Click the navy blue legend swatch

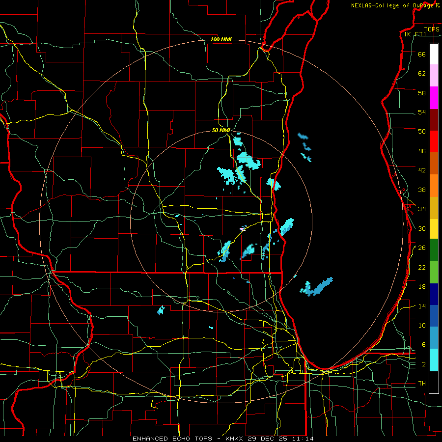tap(434, 294)
